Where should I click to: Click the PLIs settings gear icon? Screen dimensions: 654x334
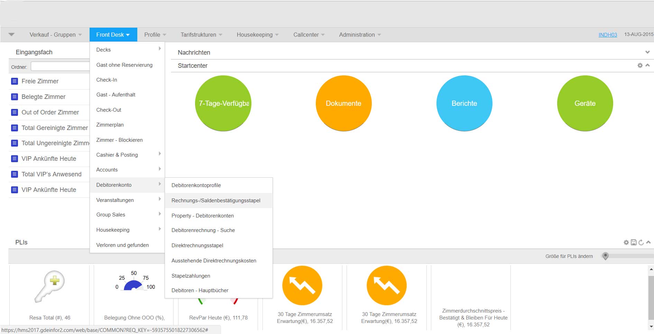tap(626, 242)
